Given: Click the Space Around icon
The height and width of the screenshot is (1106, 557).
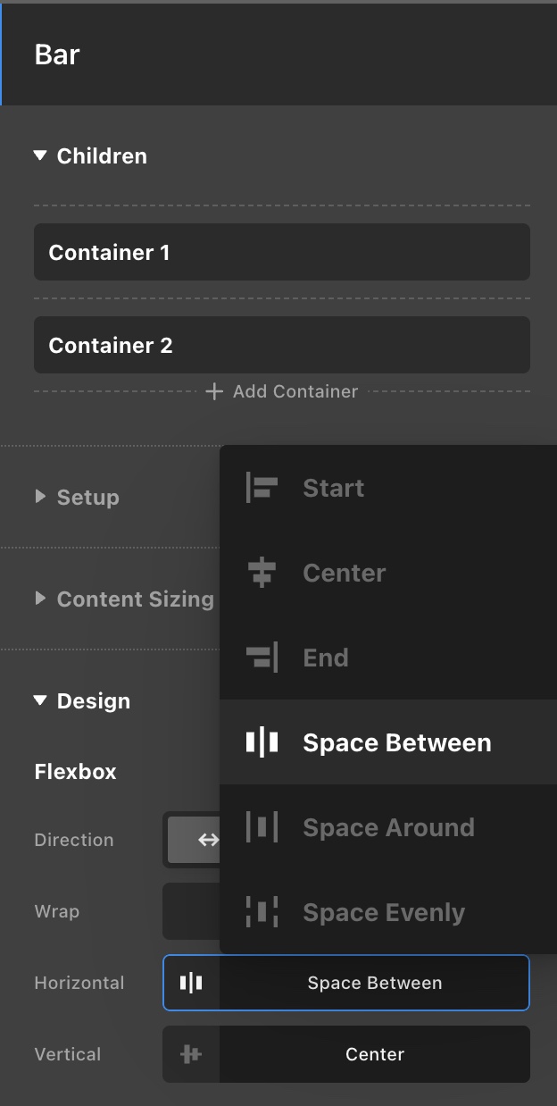Looking at the screenshot, I should point(262,827).
